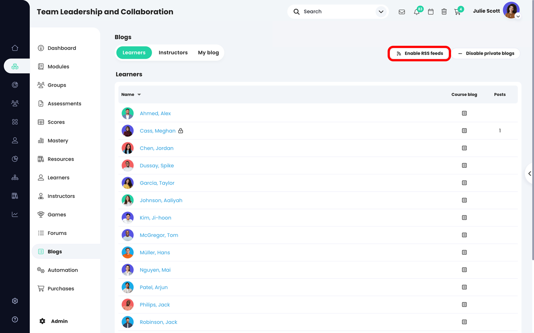This screenshot has width=534, height=333.
Task: Open the settings gear icon in the dark sidebar
Action: point(15,301)
